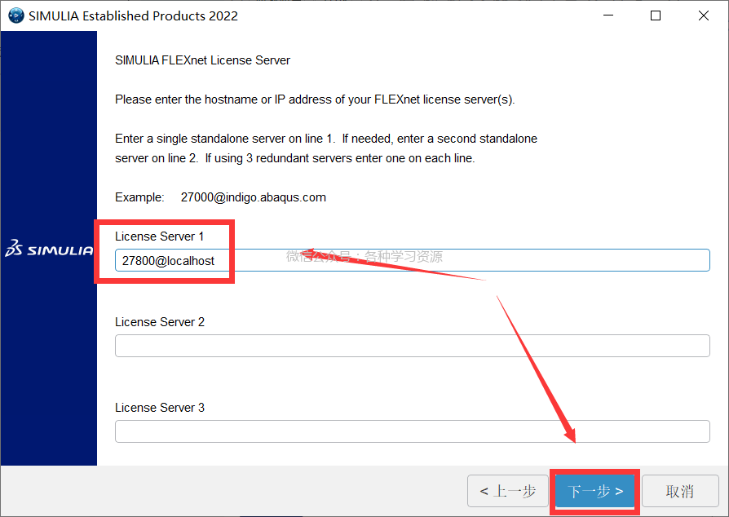Click the "SIMULIA FLEXnet License Server" heading
This screenshot has height=517, width=729.
point(202,60)
